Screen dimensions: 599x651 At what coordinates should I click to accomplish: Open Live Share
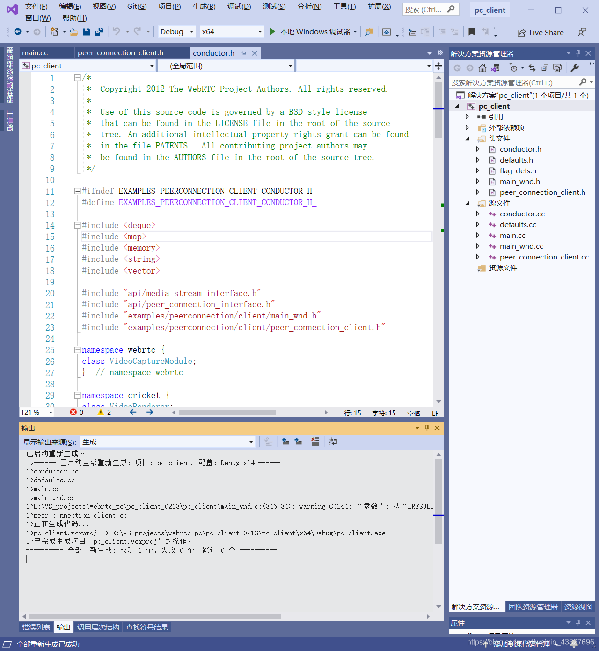[x=541, y=32]
